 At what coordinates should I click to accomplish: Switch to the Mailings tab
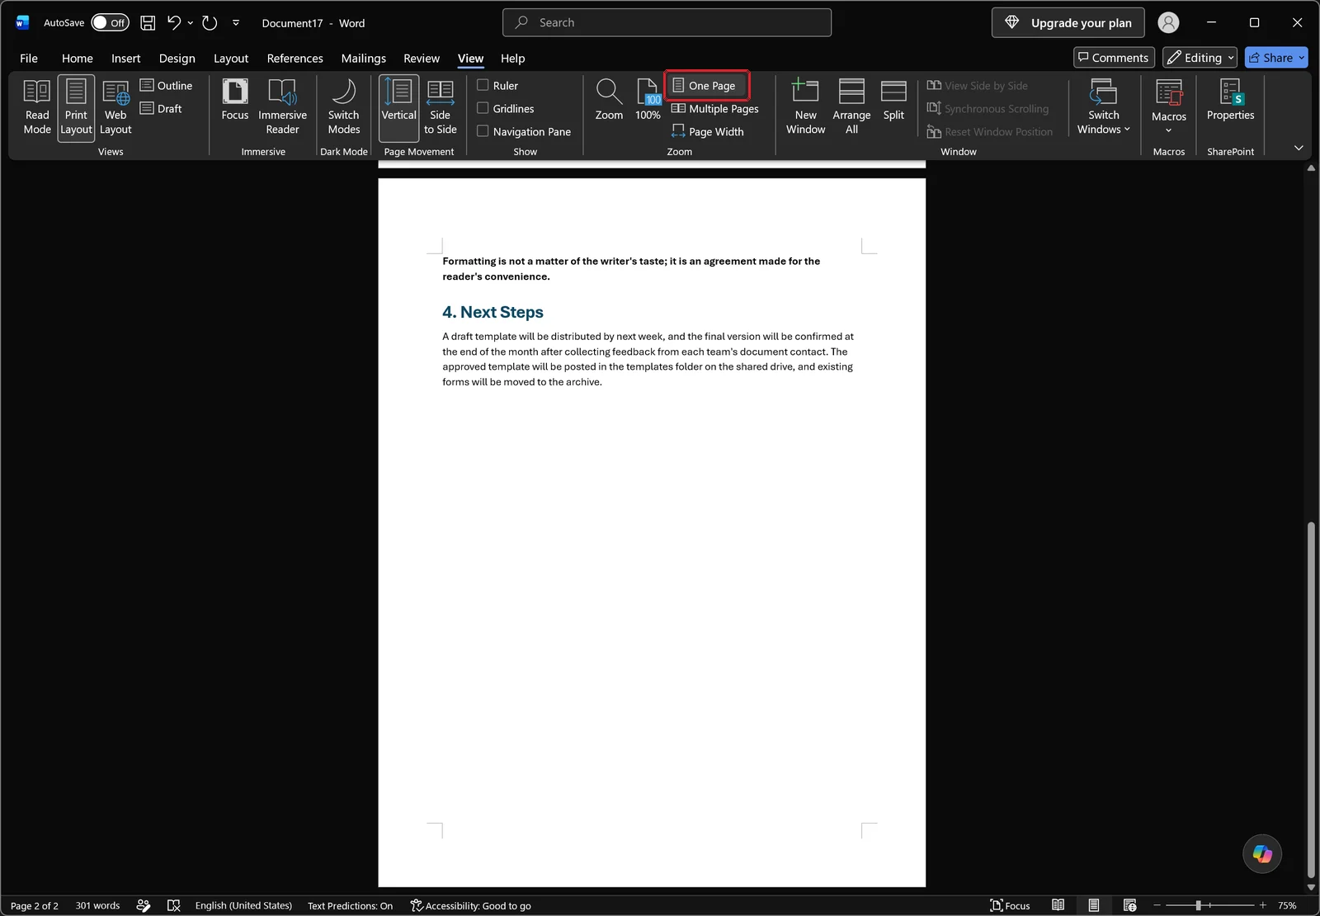pyautogui.click(x=364, y=59)
